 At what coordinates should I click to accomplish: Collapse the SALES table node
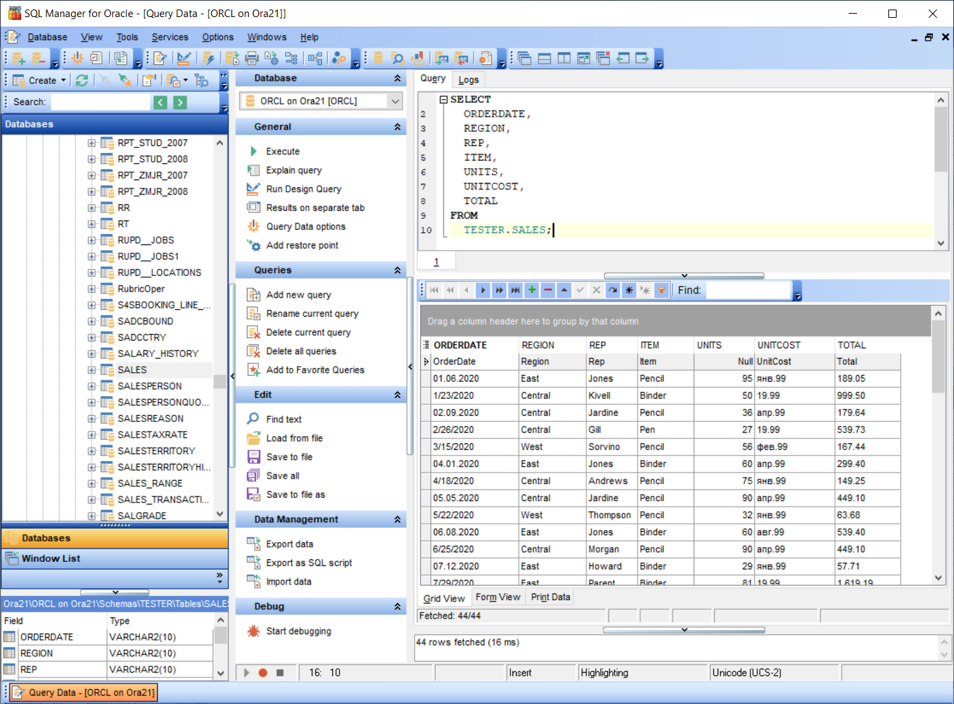pyautogui.click(x=92, y=369)
